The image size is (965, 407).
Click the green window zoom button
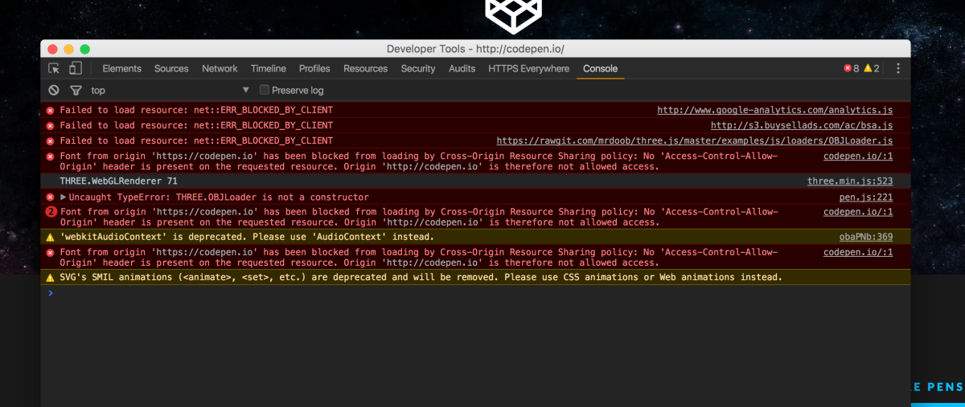pos(85,49)
